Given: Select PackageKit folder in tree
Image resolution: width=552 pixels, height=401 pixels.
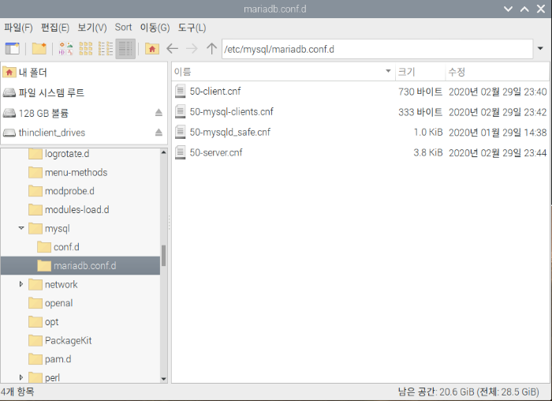Looking at the screenshot, I should [69, 340].
